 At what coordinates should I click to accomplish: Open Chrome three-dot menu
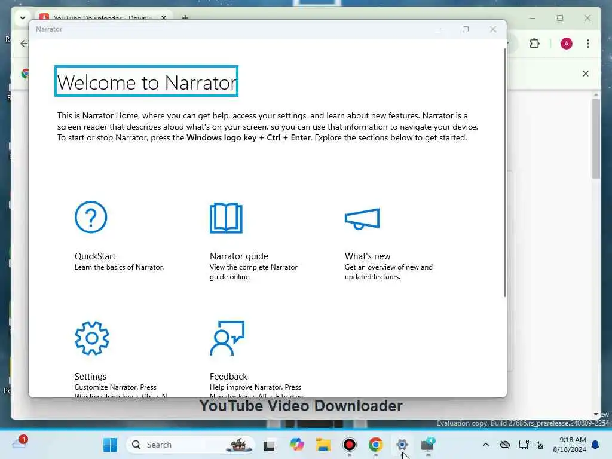[x=588, y=44]
